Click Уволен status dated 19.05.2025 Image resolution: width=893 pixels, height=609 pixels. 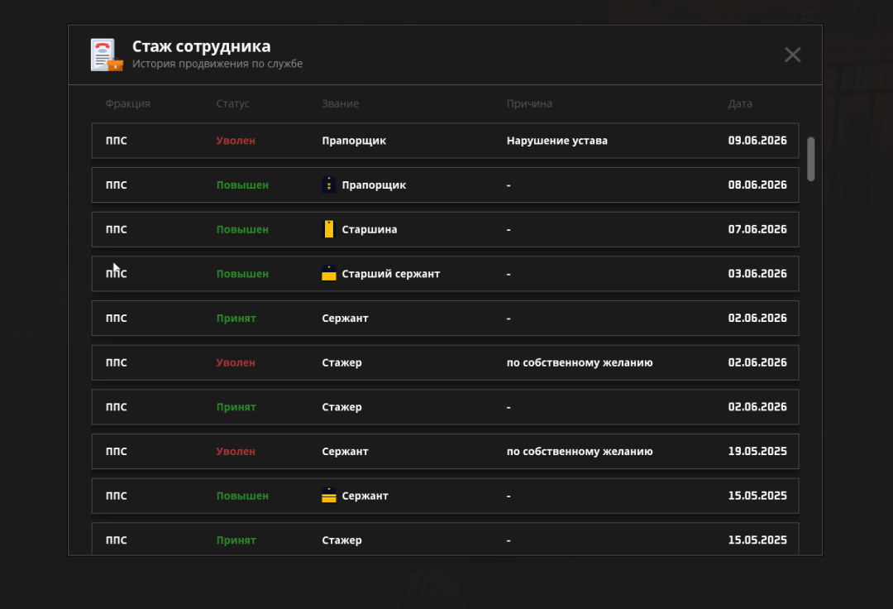pos(235,452)
